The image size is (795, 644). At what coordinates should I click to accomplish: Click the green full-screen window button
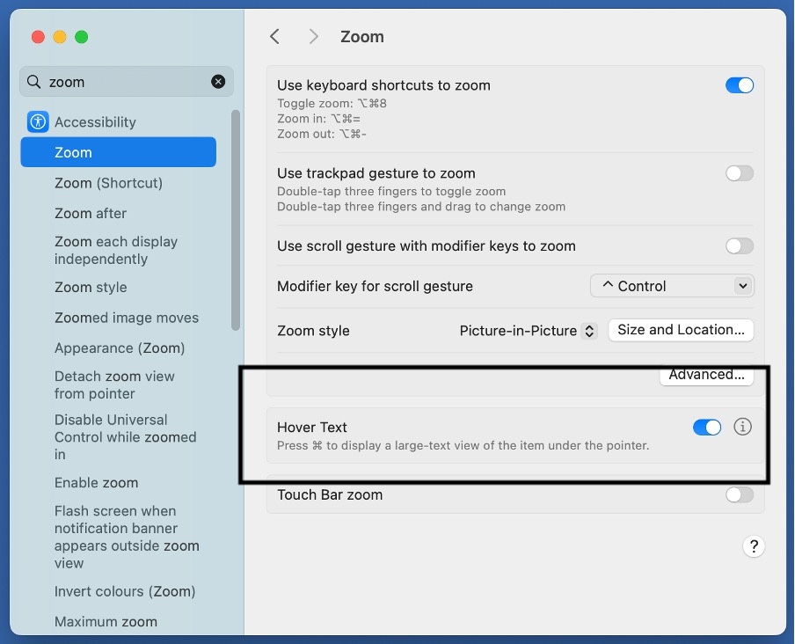tap(82, 37)
